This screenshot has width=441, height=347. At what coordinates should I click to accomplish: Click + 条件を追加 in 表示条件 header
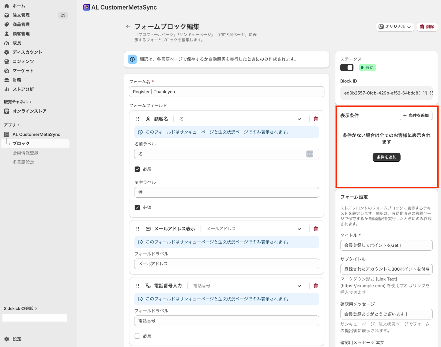[x=416, y=116]
